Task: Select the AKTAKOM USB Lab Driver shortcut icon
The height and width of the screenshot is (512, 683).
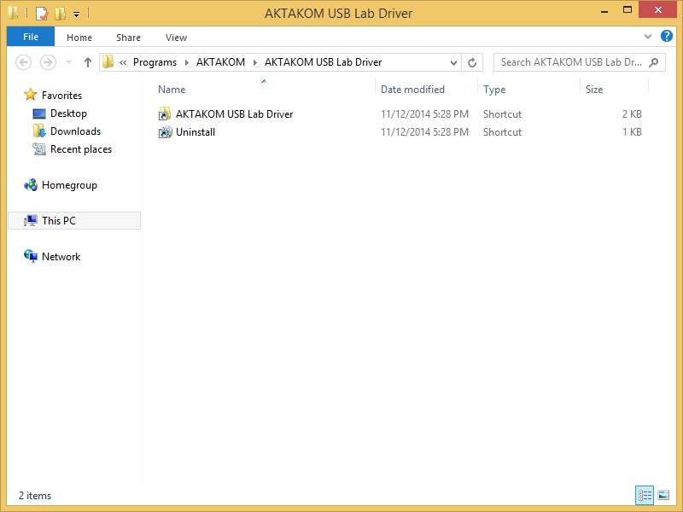Action: (x=165, y=114)
